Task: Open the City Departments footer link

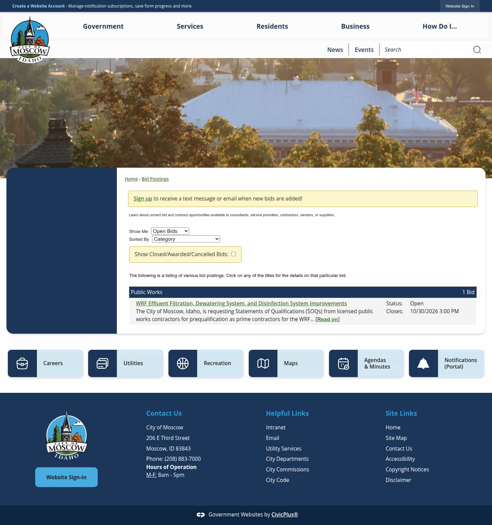Action: click(x=287, y=459)
